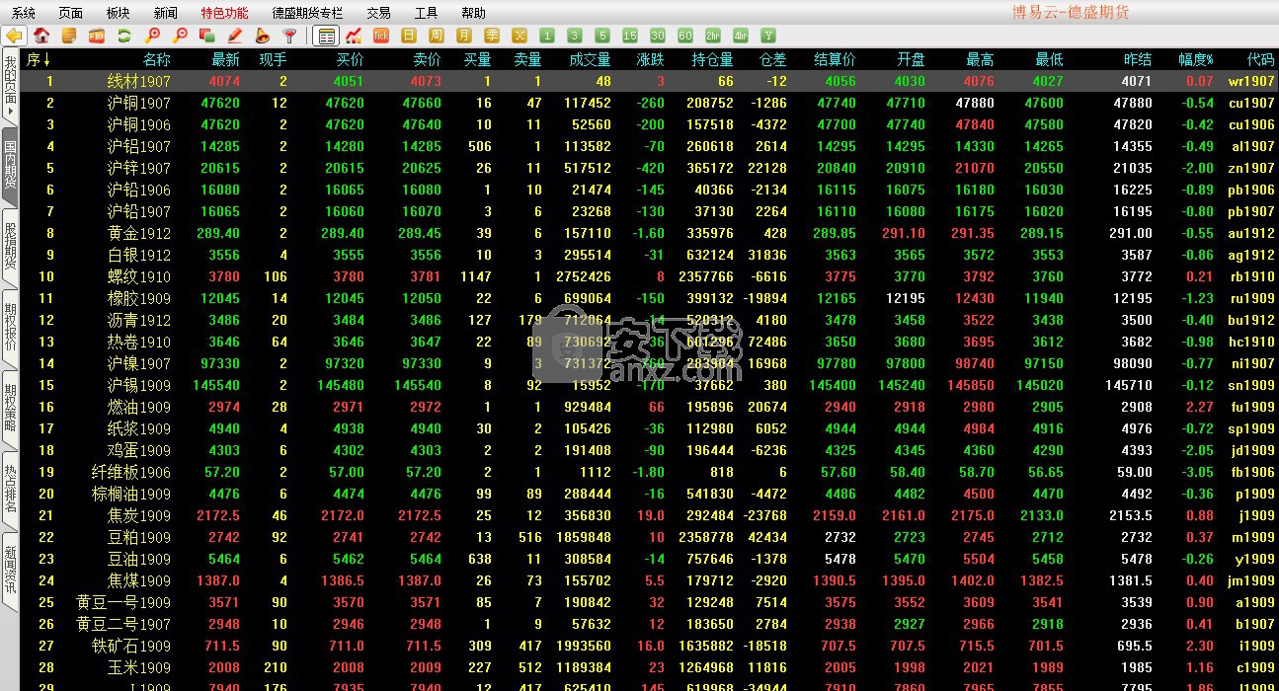The height and width of the screenshot is (691, 1279).
Task: Switch to 国内期货 side tab
Action: click(x=10, y=166)
